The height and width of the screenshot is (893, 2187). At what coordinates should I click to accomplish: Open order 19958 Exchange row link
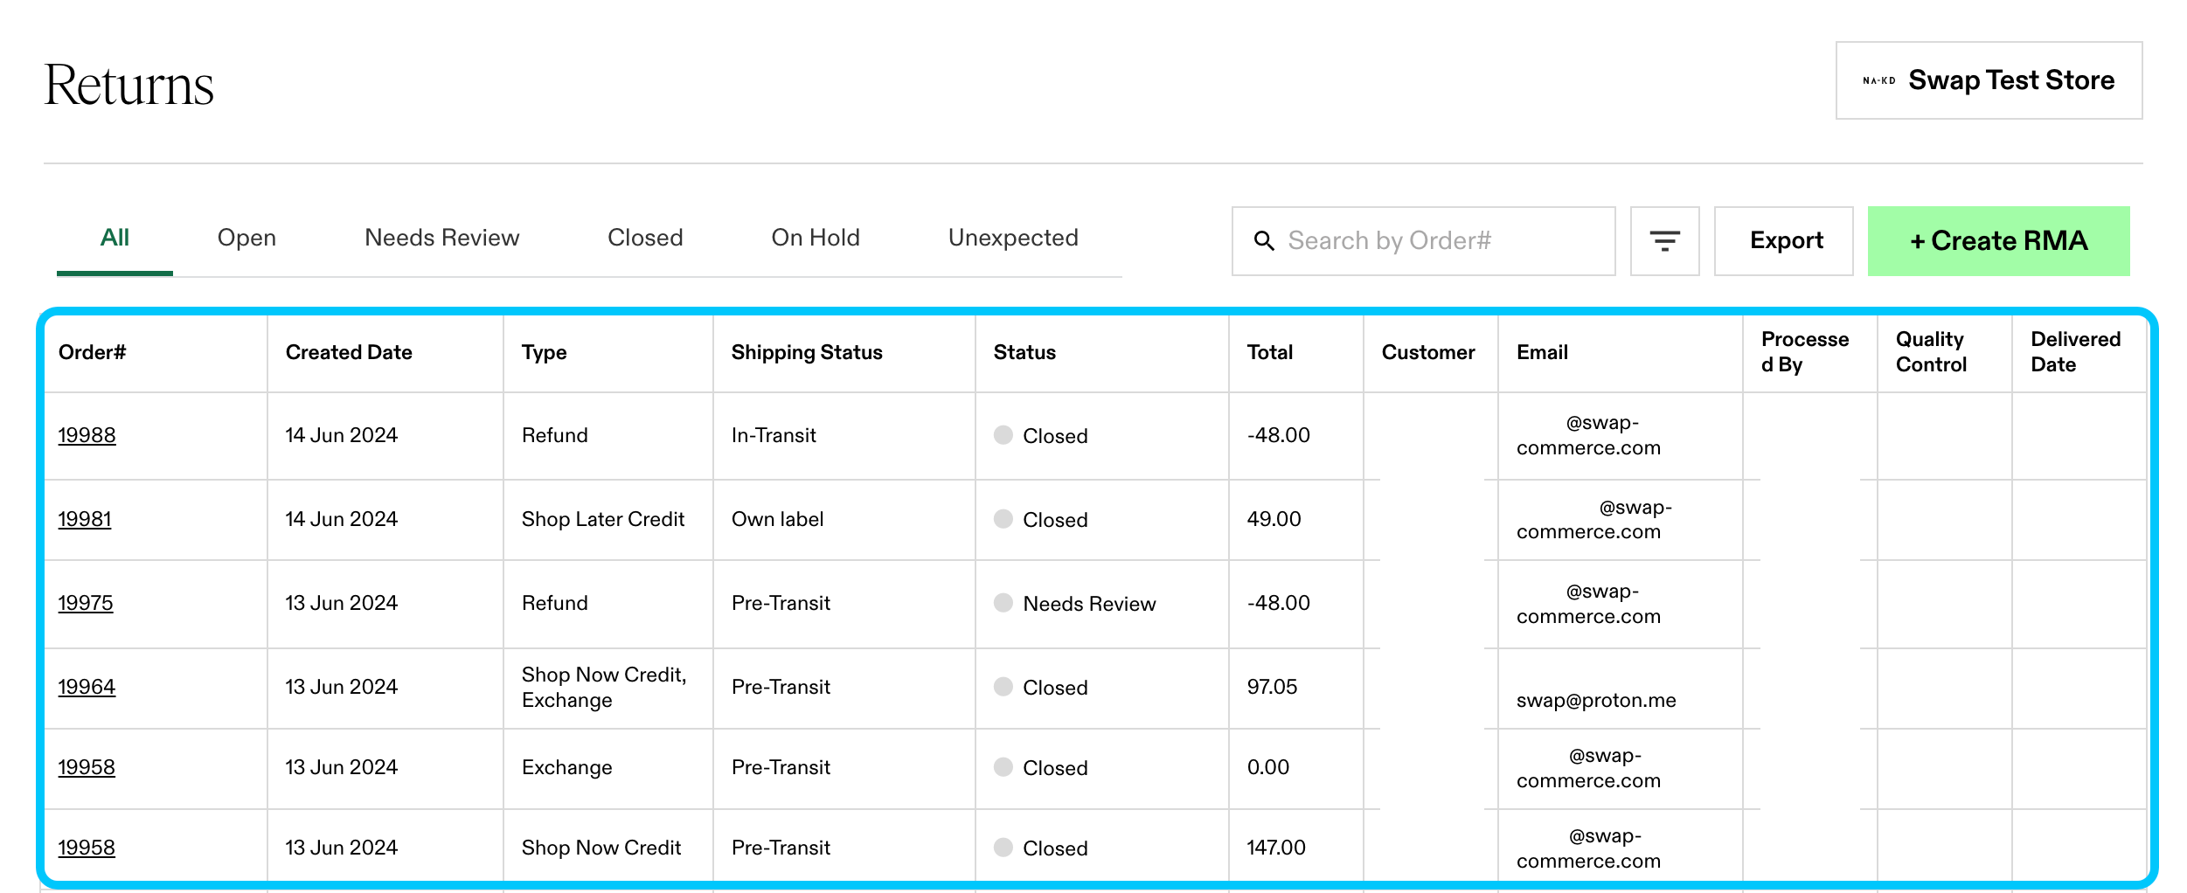pos(87,767)
